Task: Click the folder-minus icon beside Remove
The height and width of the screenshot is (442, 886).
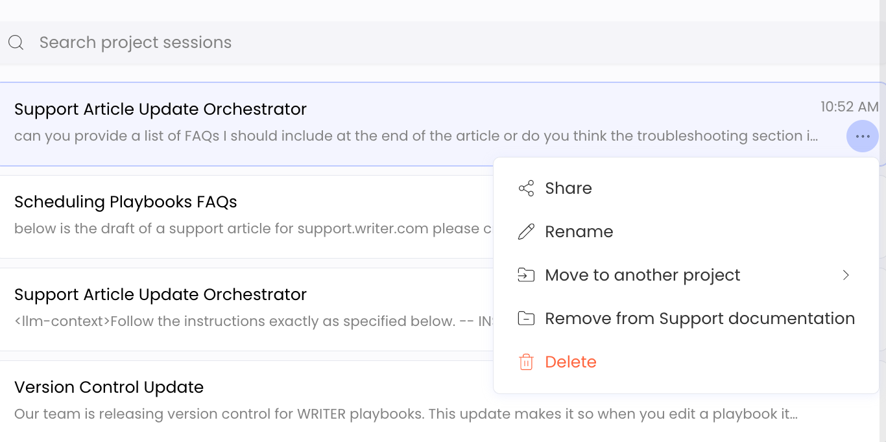Action: click(x=526, y=319)
